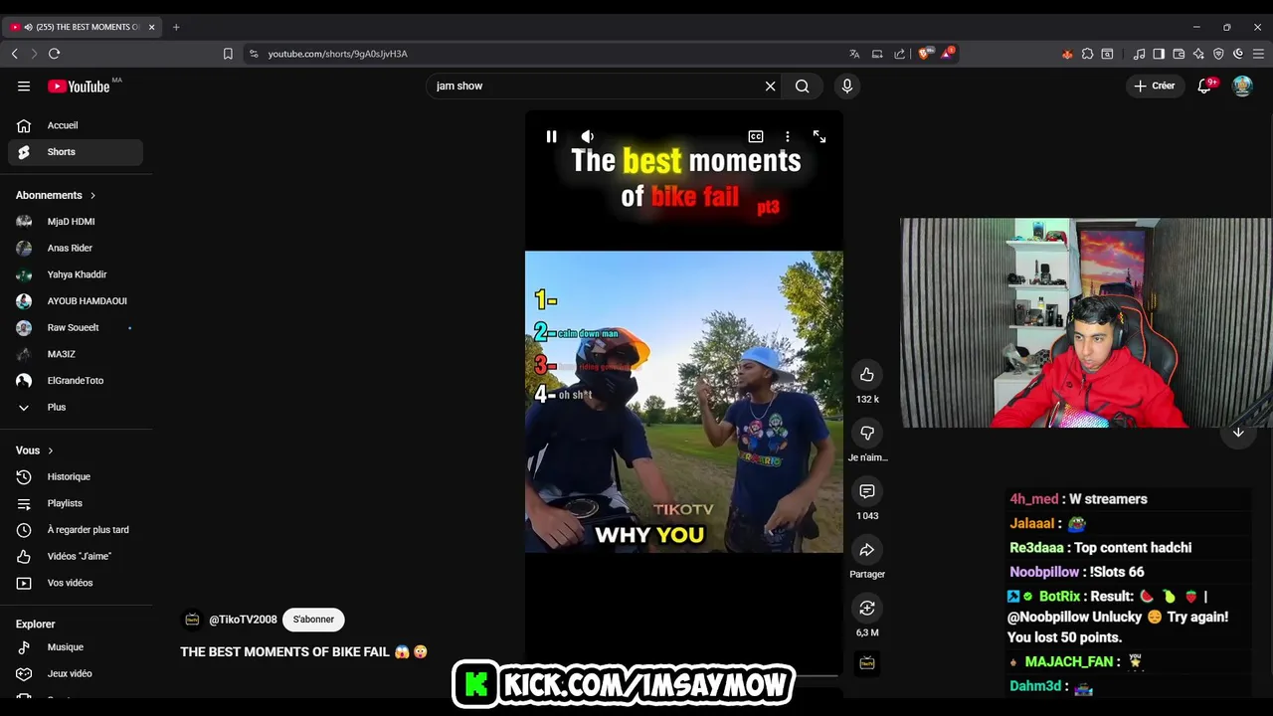This screenshot has height=716, width=1273.
Task: Open the sound source thumbnail below Remix
Action: coord(867,663)
